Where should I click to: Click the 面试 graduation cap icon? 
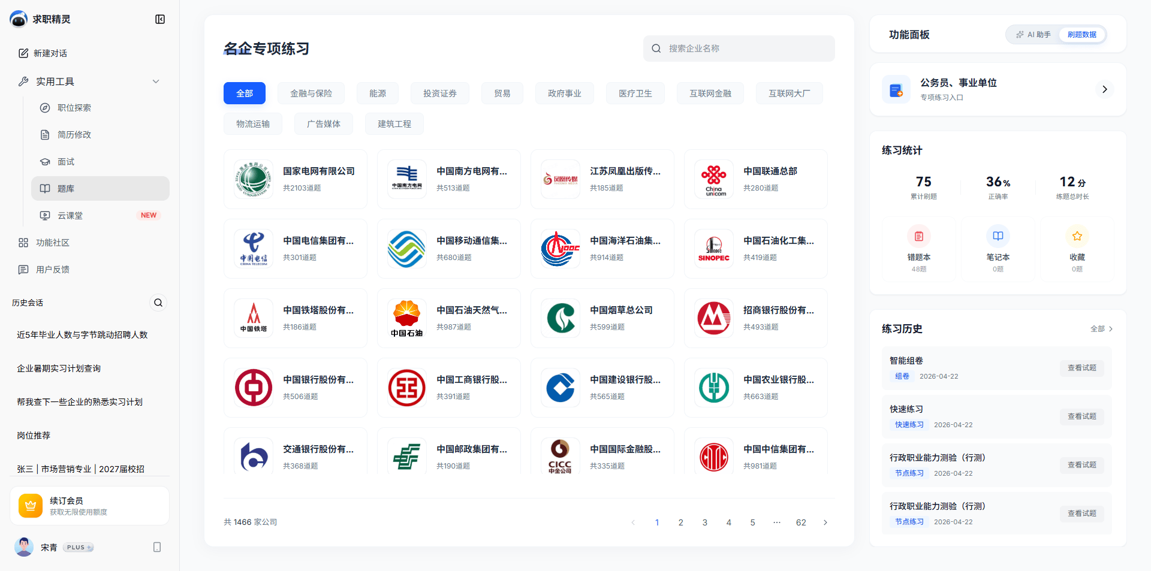45,162
